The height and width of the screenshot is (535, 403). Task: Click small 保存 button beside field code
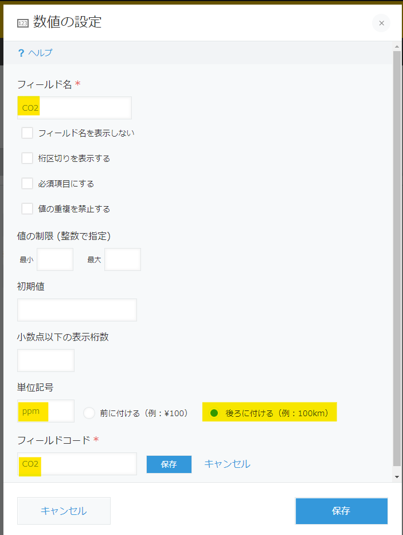point(169,464)
